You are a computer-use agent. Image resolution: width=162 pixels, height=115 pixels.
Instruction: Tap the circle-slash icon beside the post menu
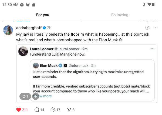[x=147, y=28]
